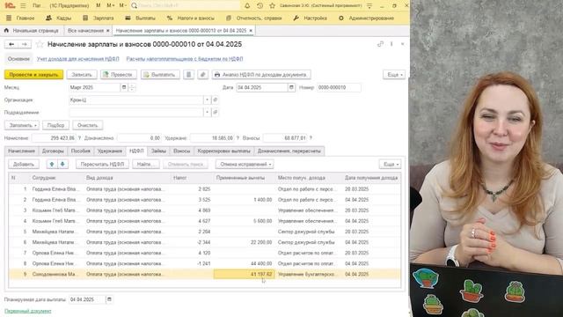Expand the Заполнить dropdown button
563x317 pixels.
pos(22,125)
